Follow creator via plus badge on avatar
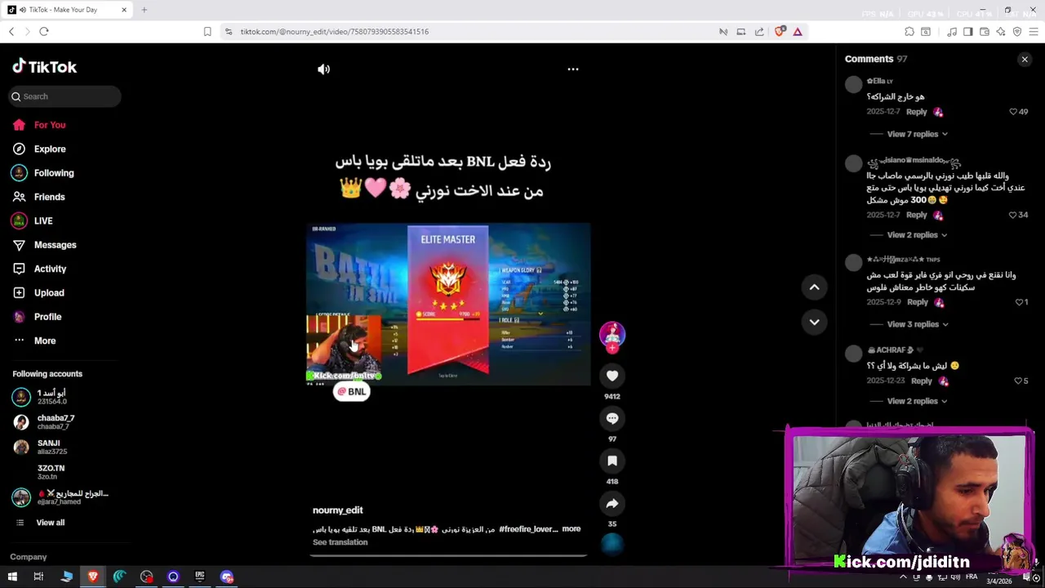The height and width of the screenshot is (588, 1045). pos(612,349)
